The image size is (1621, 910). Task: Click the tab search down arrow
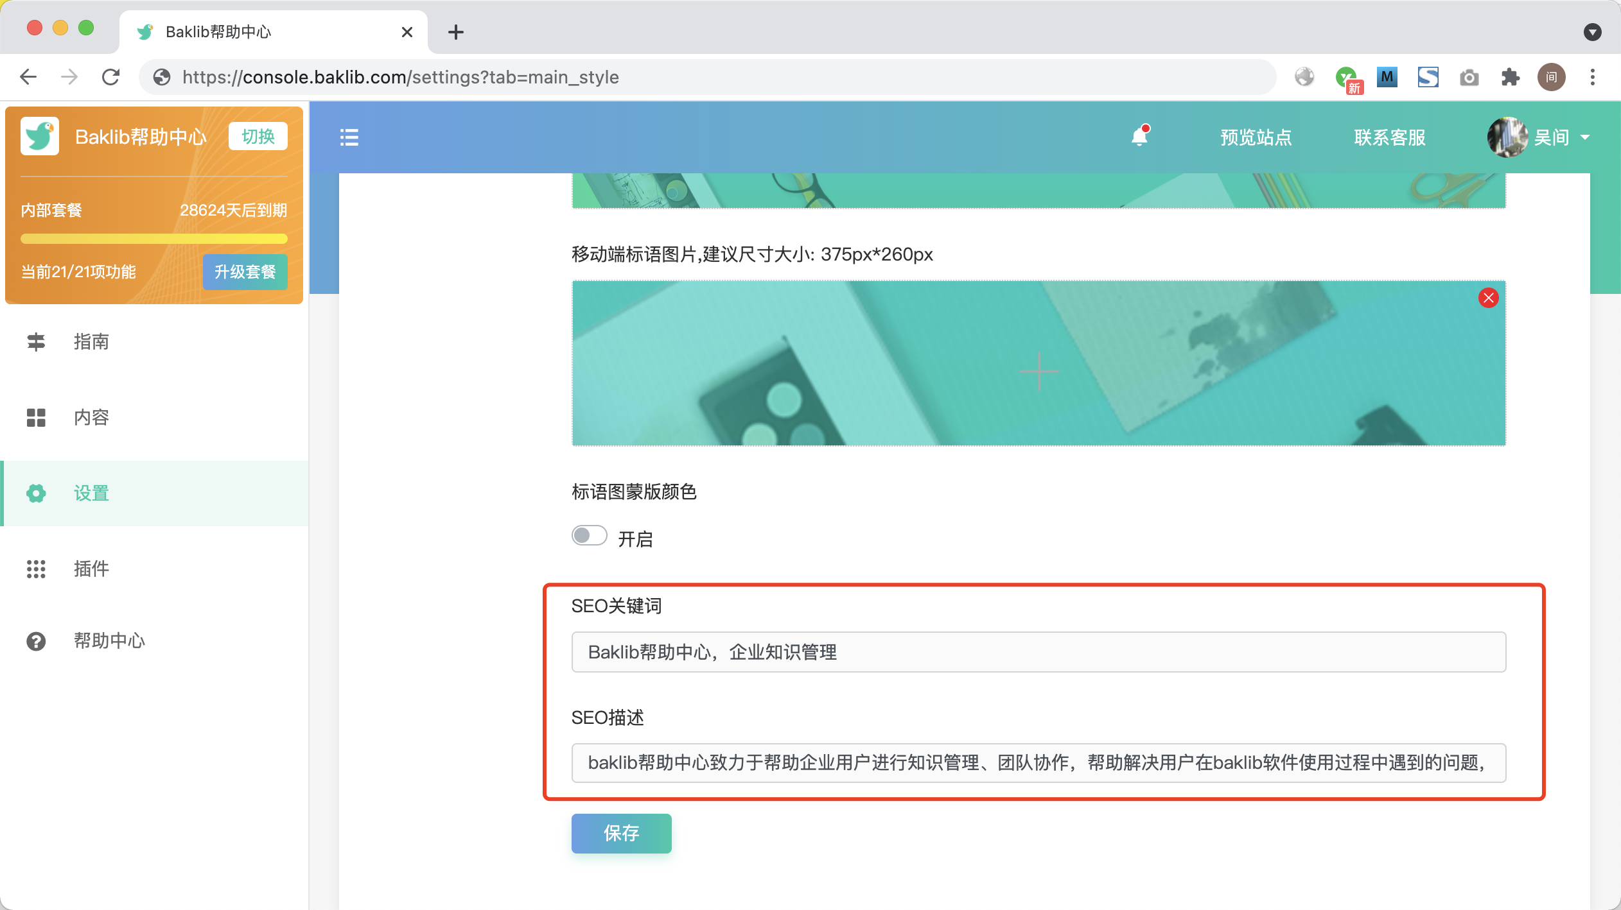point(1592,31)
